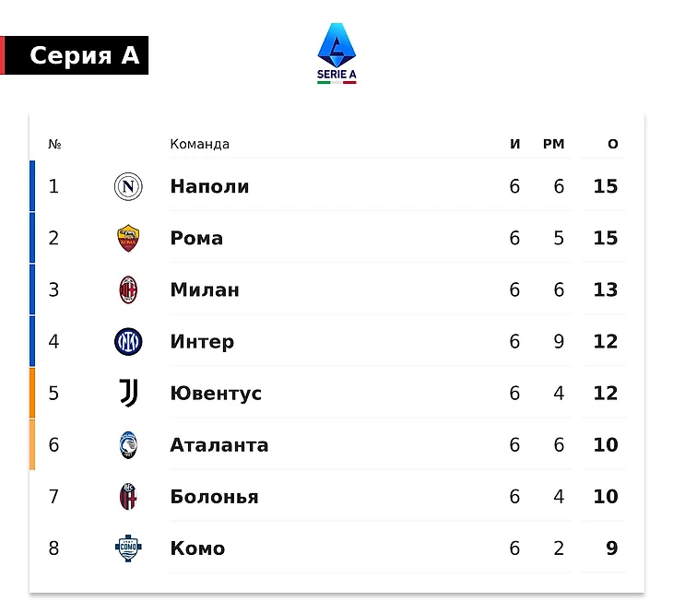Click the Bologna club crest
This screenshot has width=673, height=613.
(128, 497)
